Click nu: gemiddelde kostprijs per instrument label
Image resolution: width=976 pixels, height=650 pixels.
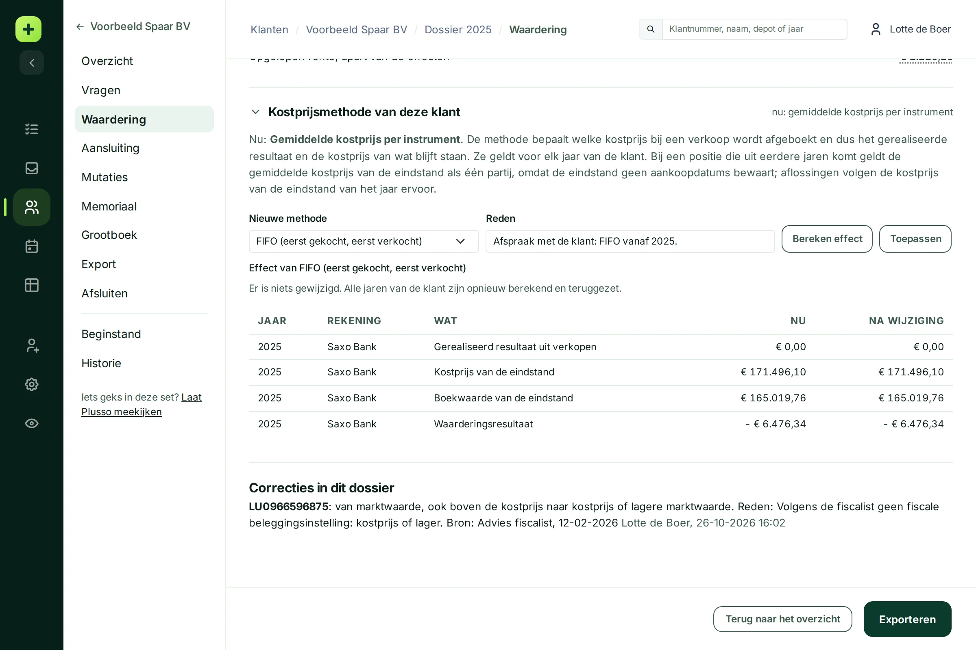(x=862, y=112)
